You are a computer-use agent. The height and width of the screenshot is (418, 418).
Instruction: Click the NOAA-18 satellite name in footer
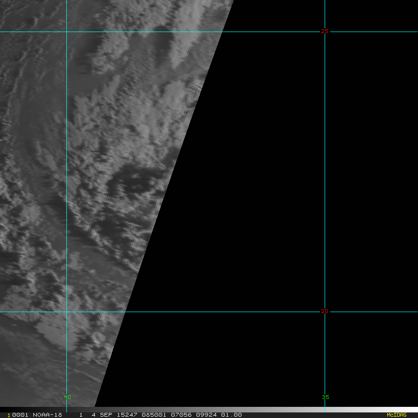(x=46, y=415)
